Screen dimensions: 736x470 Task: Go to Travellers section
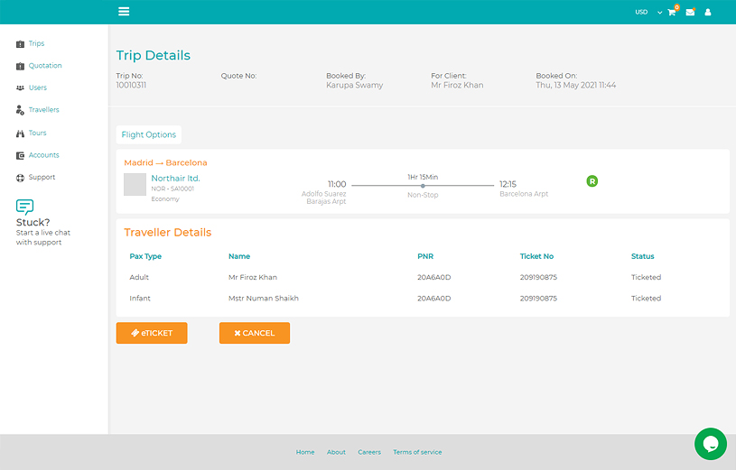tap(43, 109)
